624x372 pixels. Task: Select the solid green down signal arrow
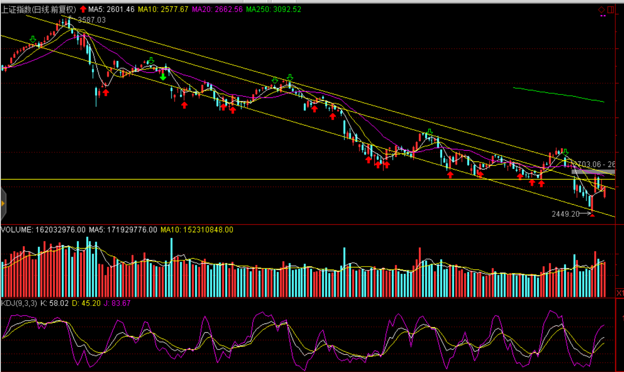[x=163, y=77]
